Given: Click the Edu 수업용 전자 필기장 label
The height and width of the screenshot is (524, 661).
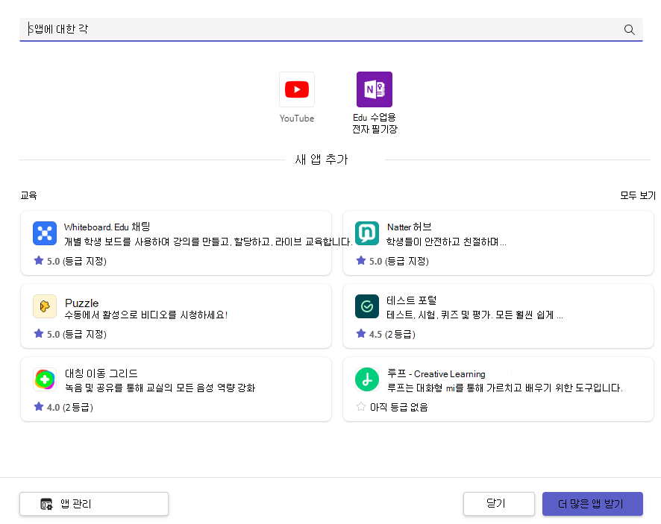Looking at the screenshot, I should (375, 123).
